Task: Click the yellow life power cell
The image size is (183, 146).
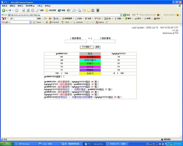Action: 90,73
